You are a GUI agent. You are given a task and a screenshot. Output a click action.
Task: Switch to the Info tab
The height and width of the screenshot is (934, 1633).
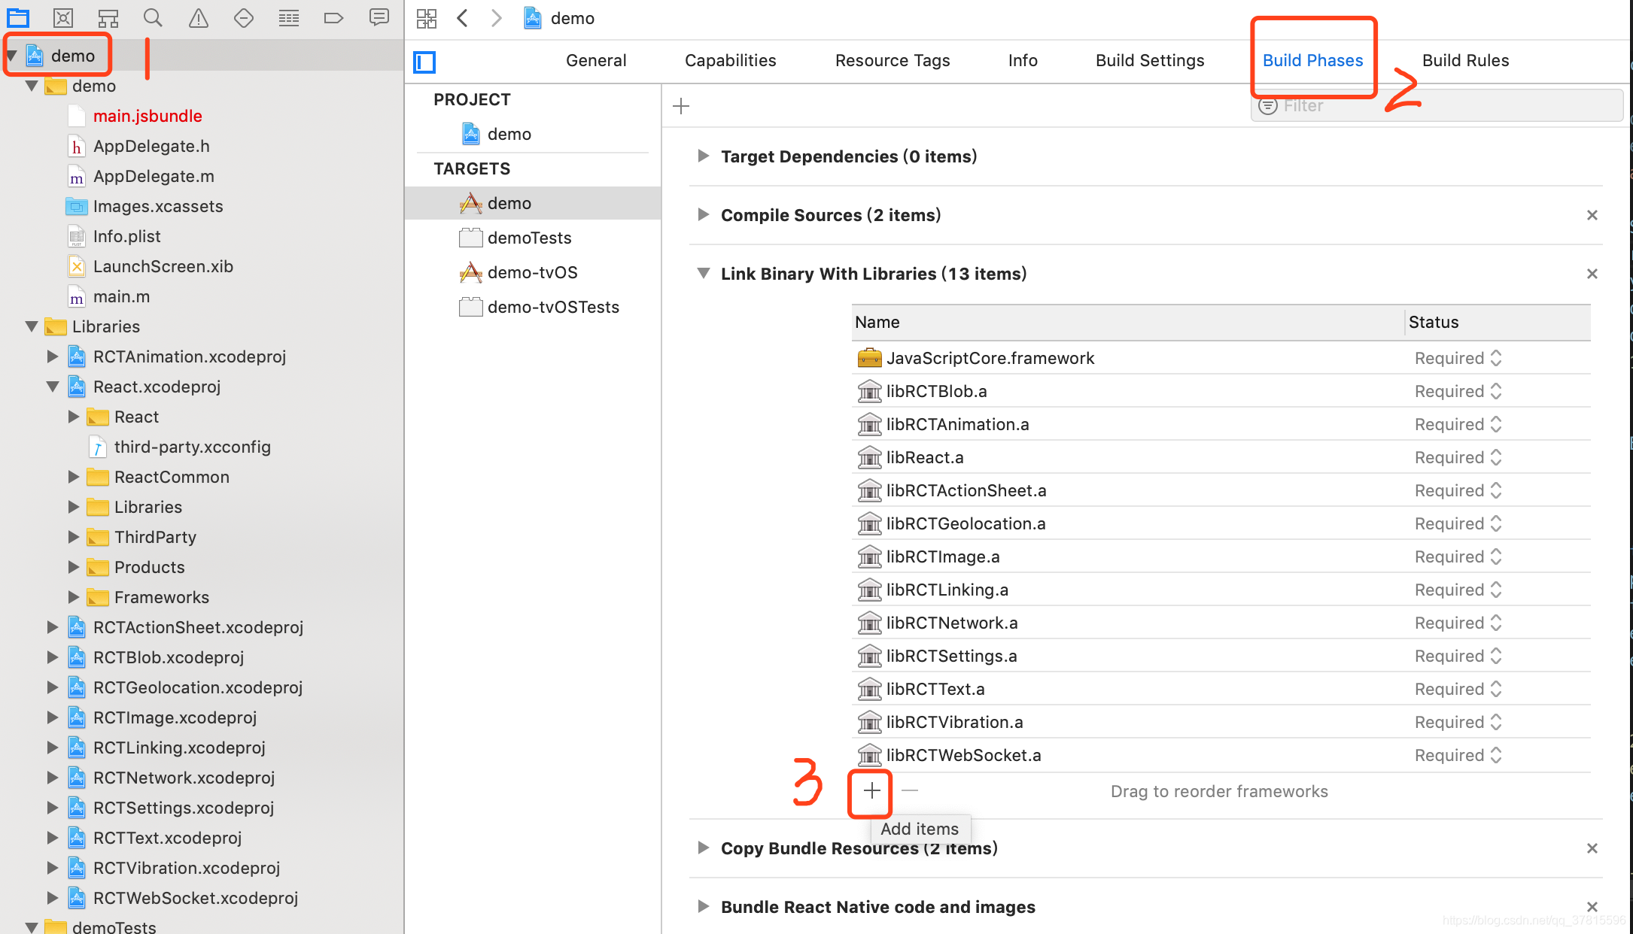(x=1023, y=60)
